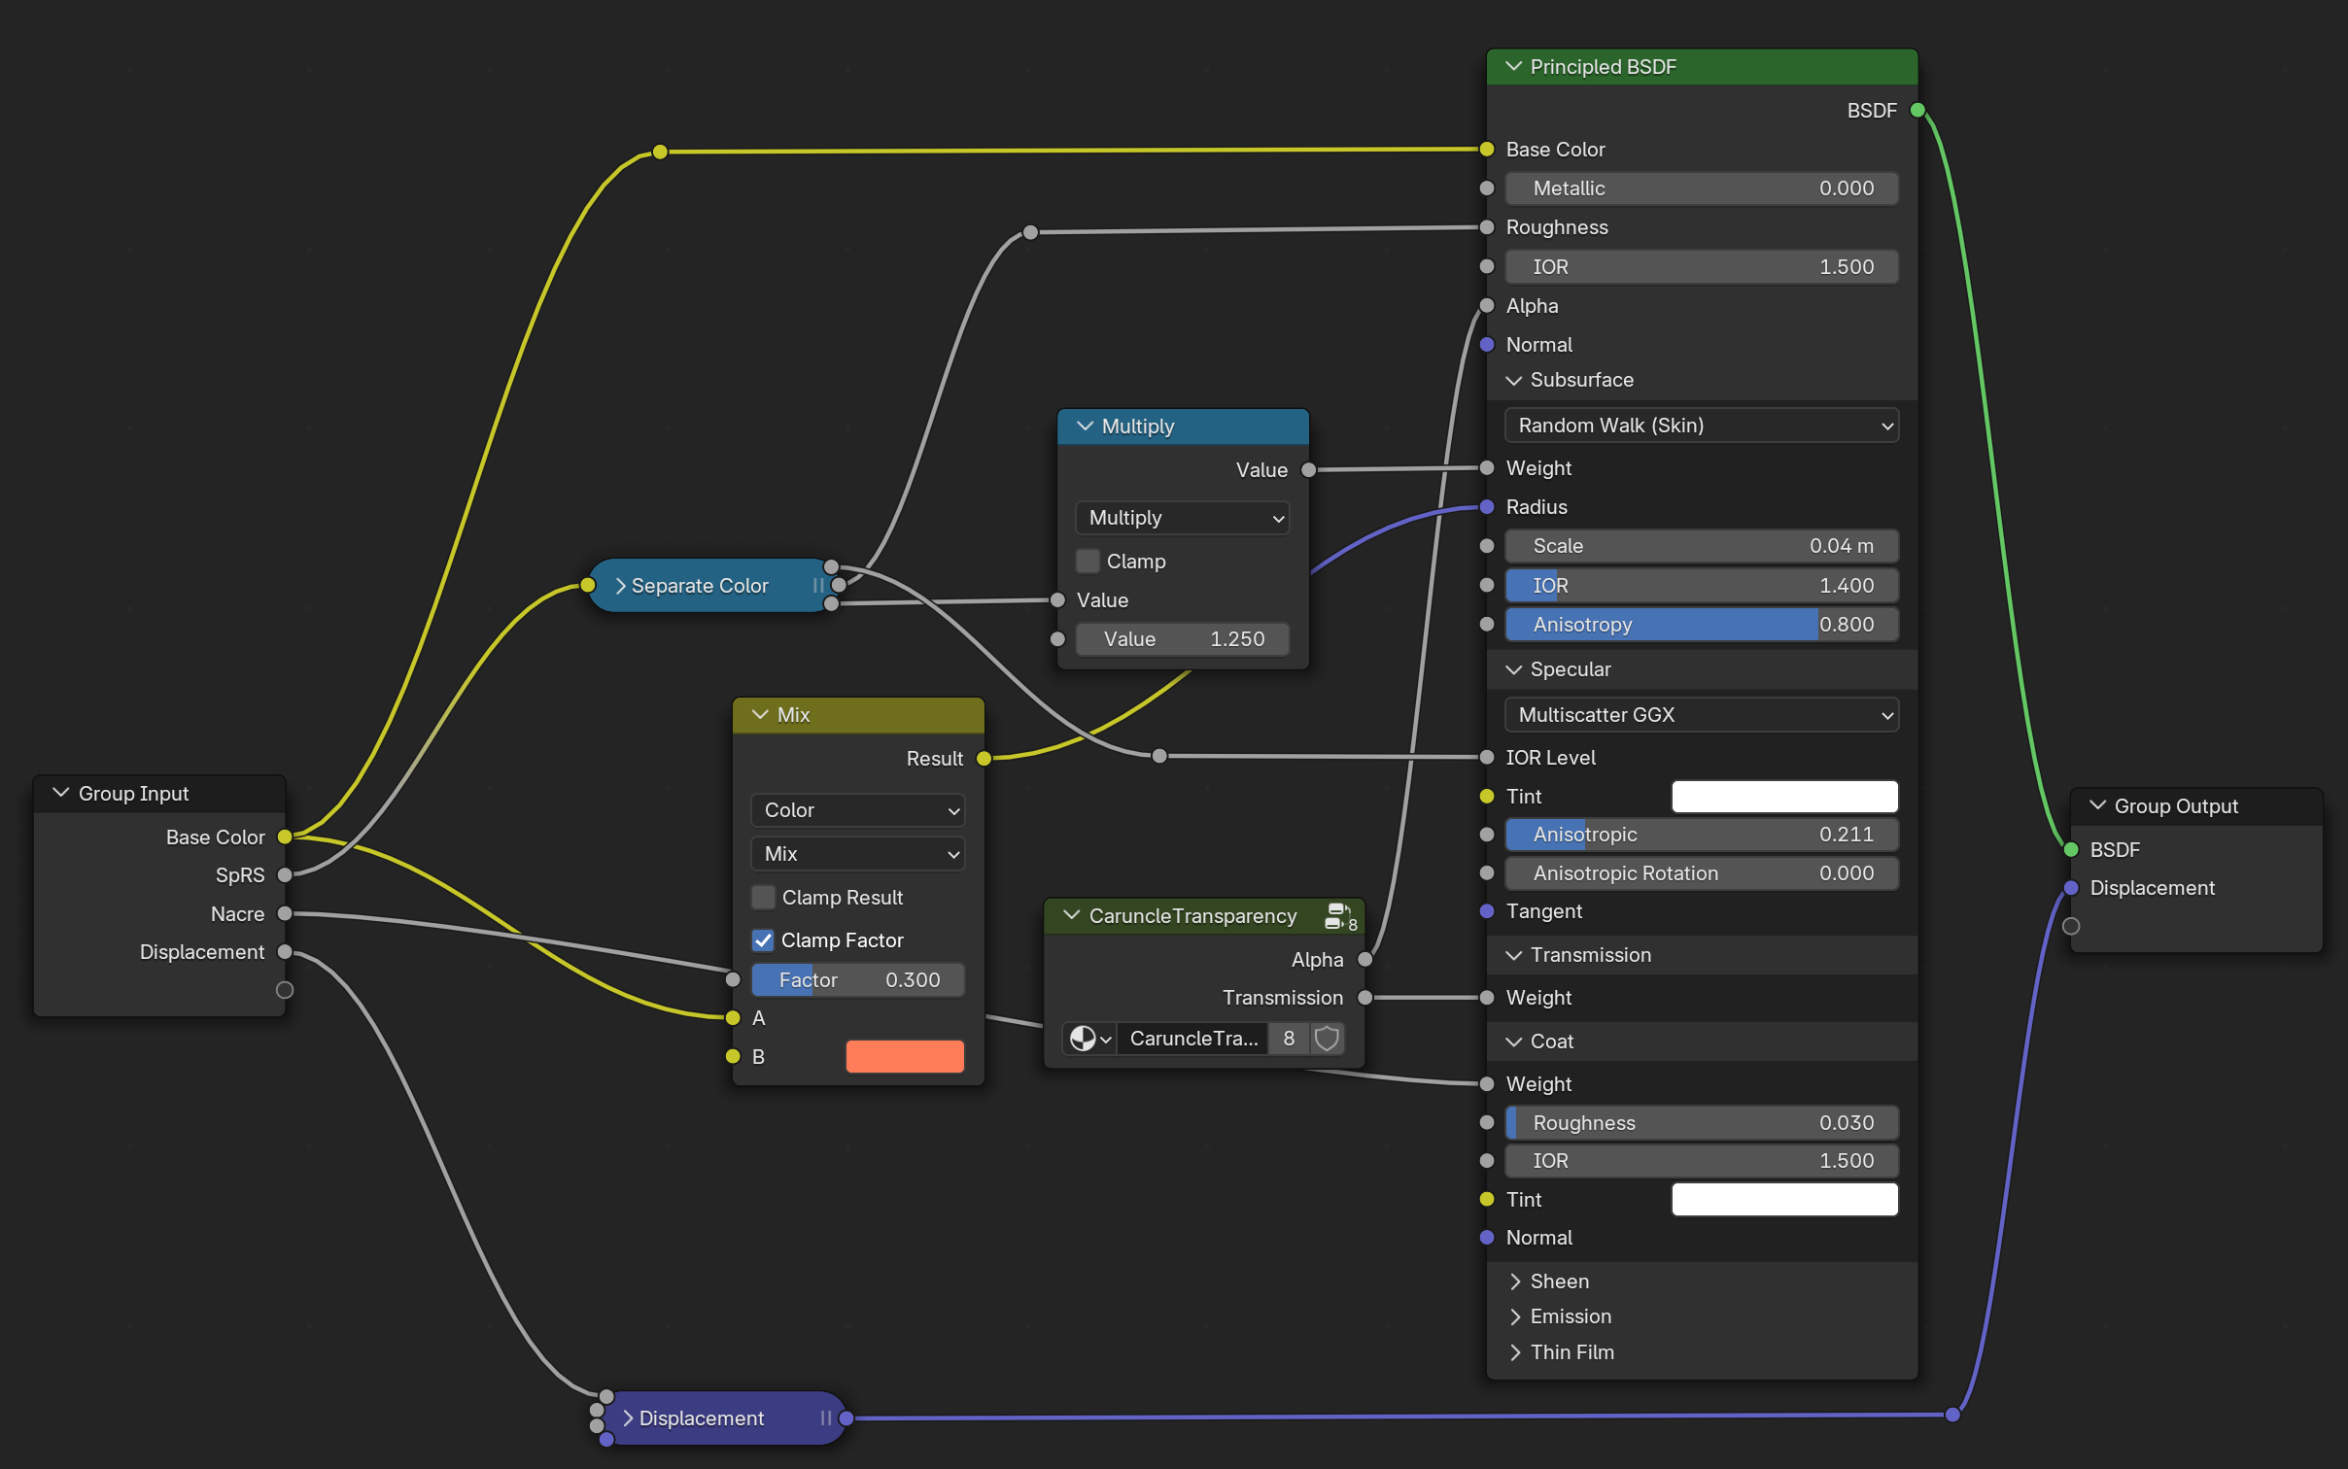Collapse the Principled BSDF node

point(1513,67)
